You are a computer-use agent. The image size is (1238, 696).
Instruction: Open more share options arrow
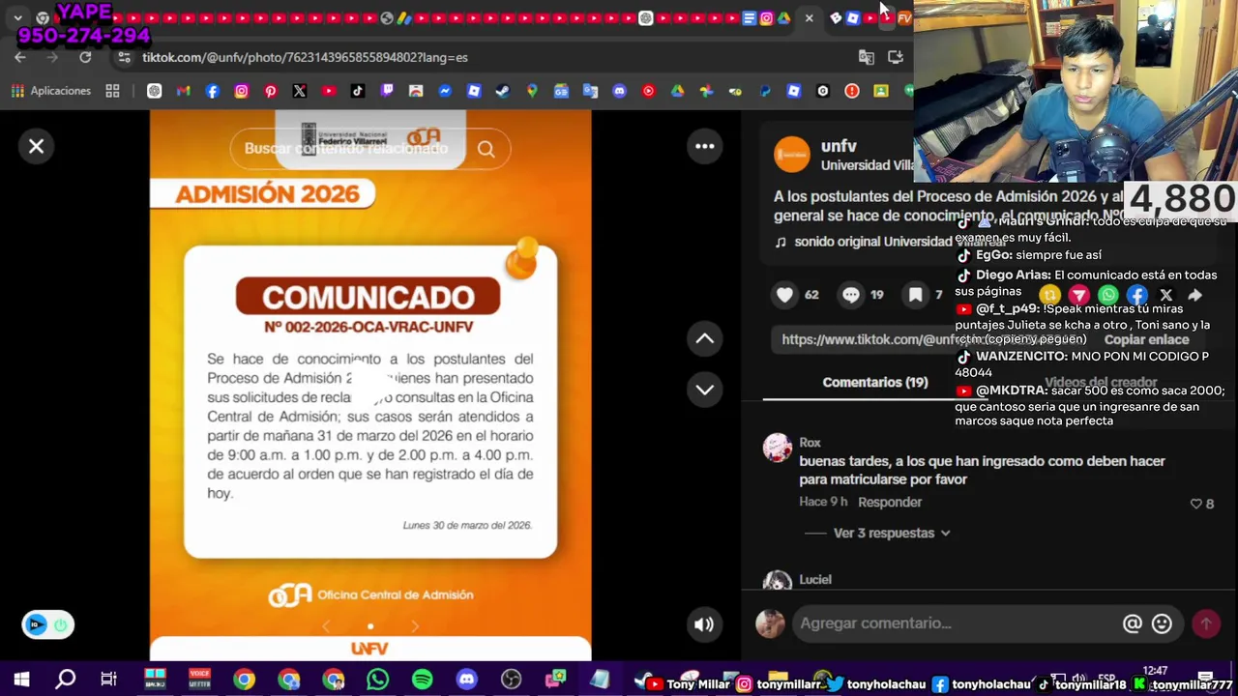1195,296
